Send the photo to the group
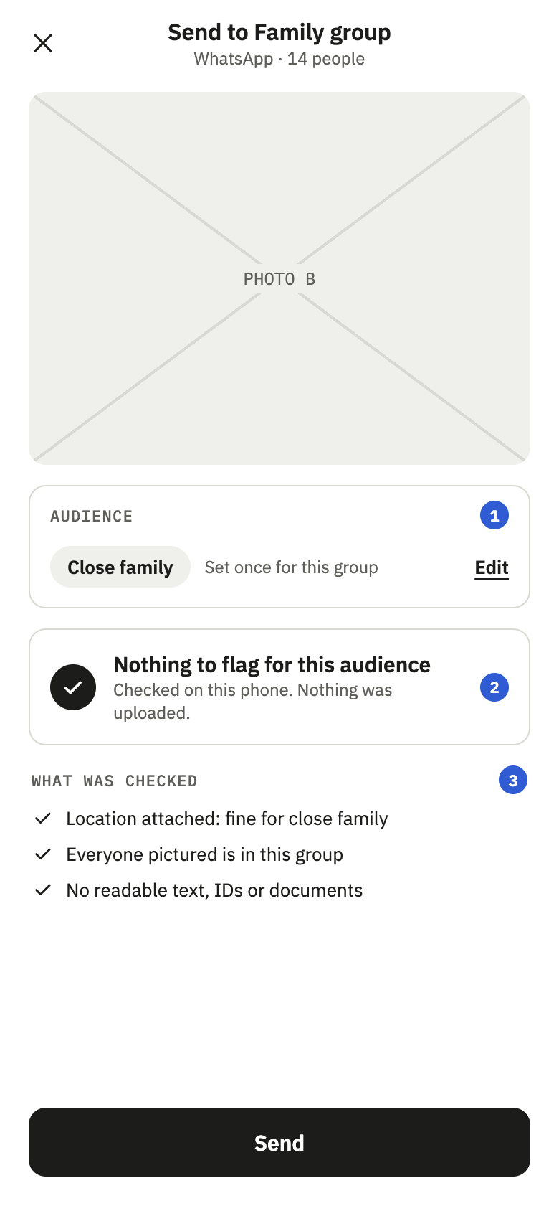Viewport: 559px width, 1211px height. [279, 1142]
